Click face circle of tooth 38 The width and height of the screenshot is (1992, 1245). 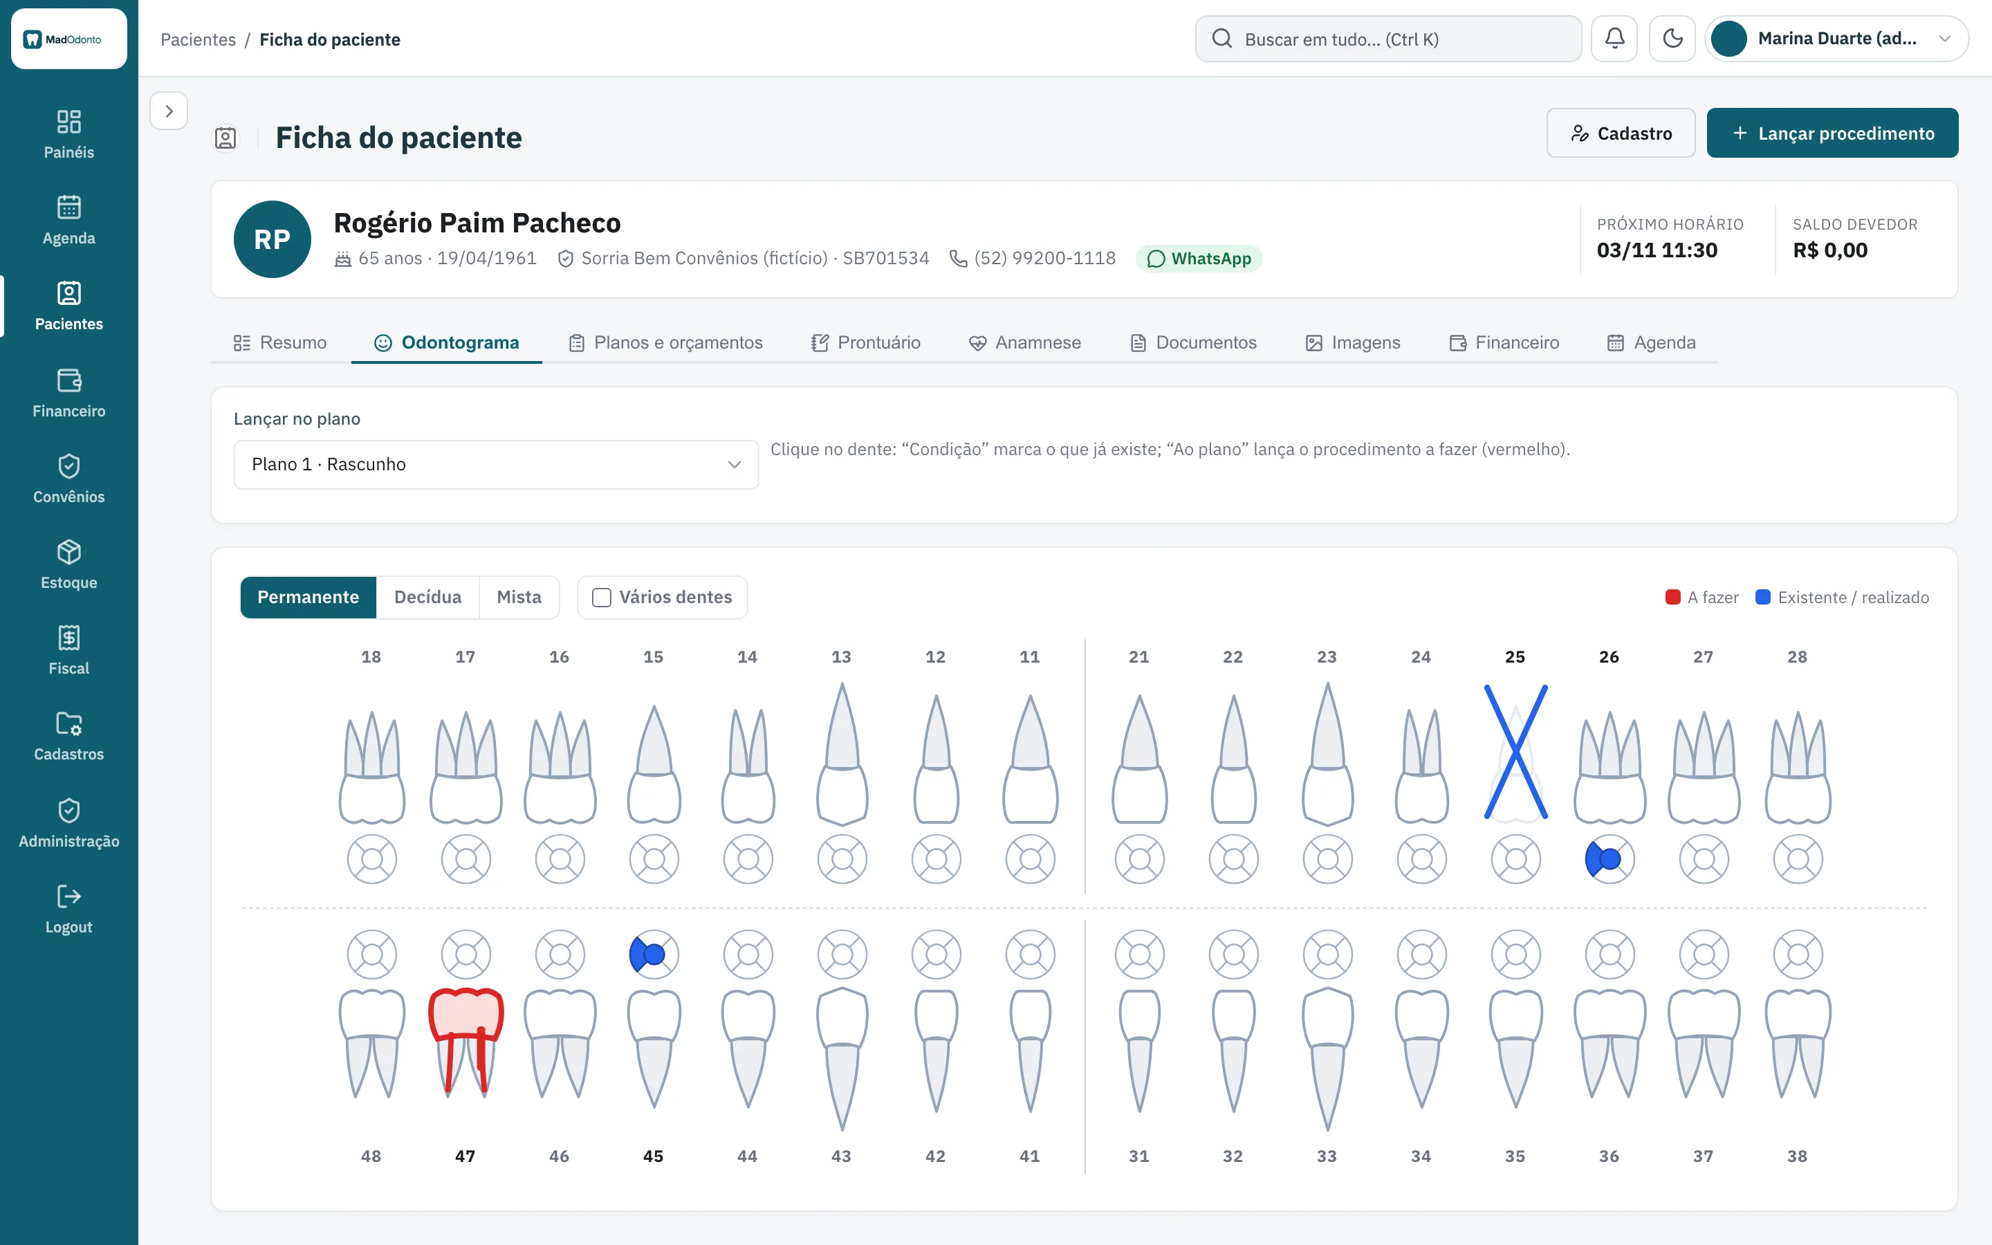pyautogui.click(x=1797, y=954)
